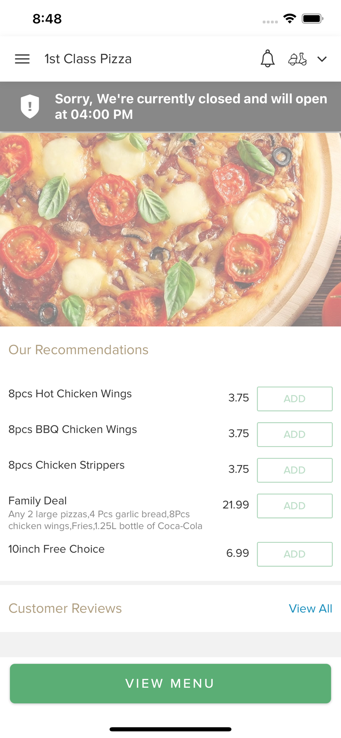Add 10inch Free Choice pizza
This screenshot has width=341, height=738.
point(294,554)
